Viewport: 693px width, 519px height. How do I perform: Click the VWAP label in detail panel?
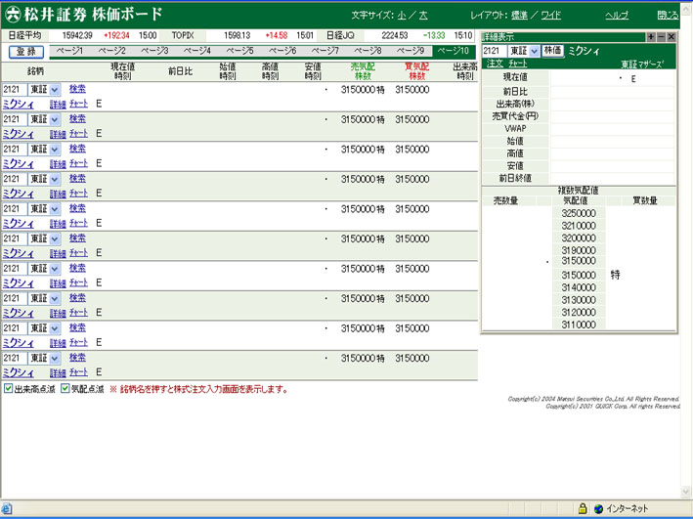pos(515,129)
